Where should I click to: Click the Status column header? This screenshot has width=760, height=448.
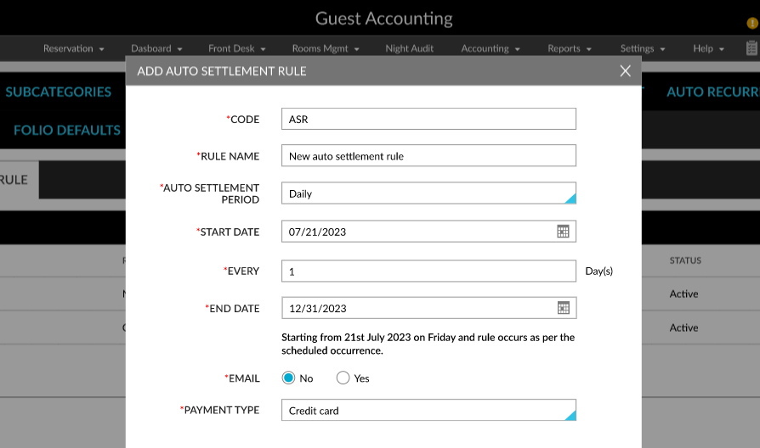(685, 260)
